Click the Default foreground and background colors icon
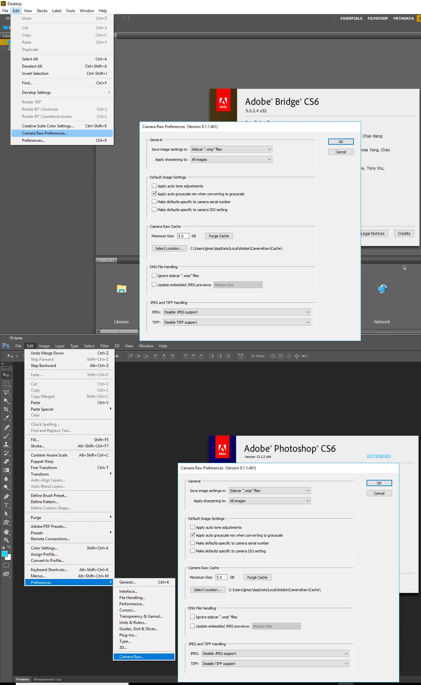 tap(3, 547)
